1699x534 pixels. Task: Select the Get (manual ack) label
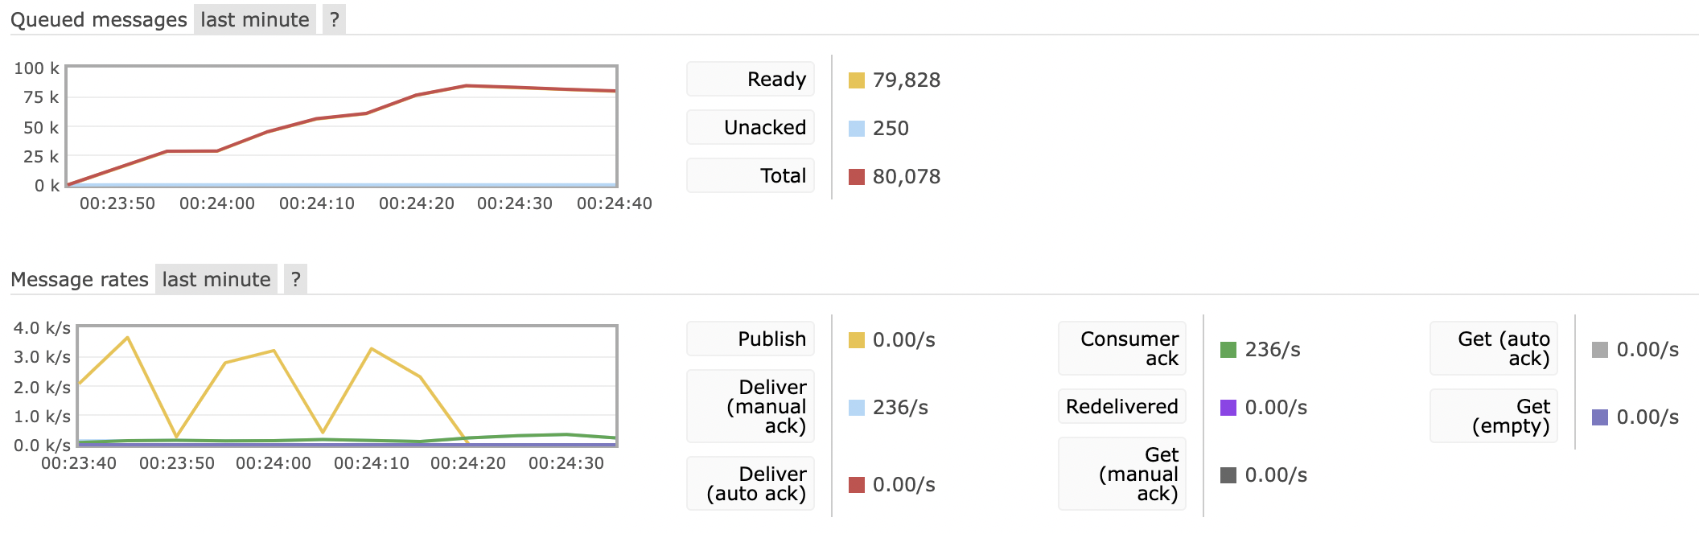click(1122, 474)
